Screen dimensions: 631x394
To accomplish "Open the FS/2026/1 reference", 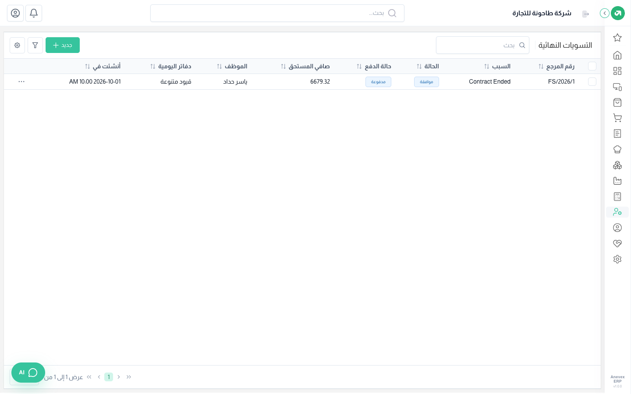I will [x=561, y=82].
